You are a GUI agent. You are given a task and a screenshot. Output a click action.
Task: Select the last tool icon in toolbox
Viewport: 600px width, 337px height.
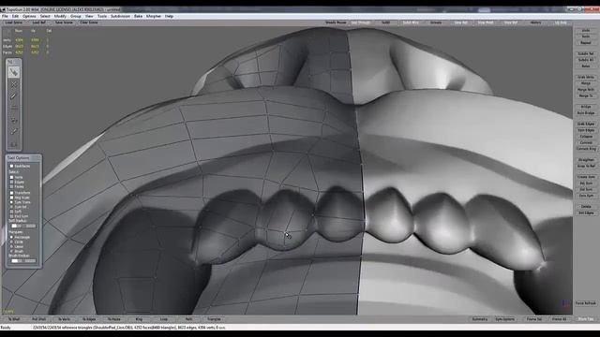[14, 143]
